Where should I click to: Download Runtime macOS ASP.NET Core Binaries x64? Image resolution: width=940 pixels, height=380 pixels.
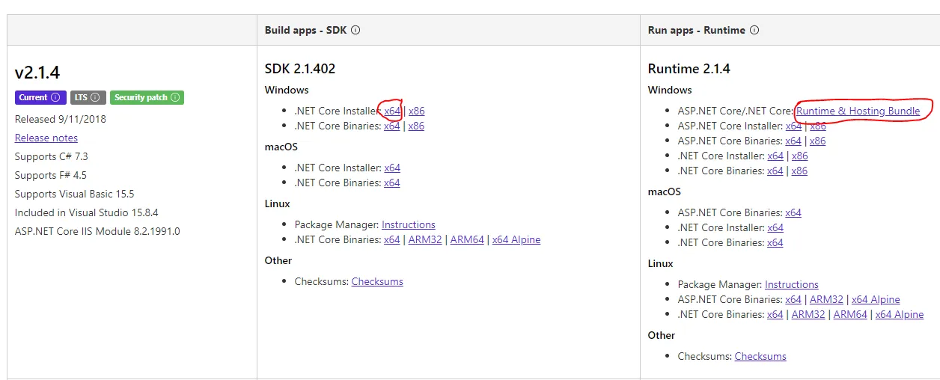coord(793,212)
